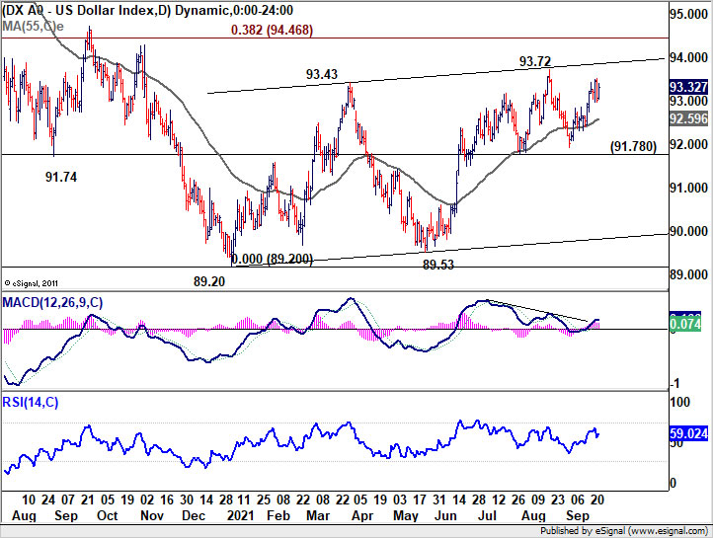Click the '93.43' peak price annotation

click(322, 74)
